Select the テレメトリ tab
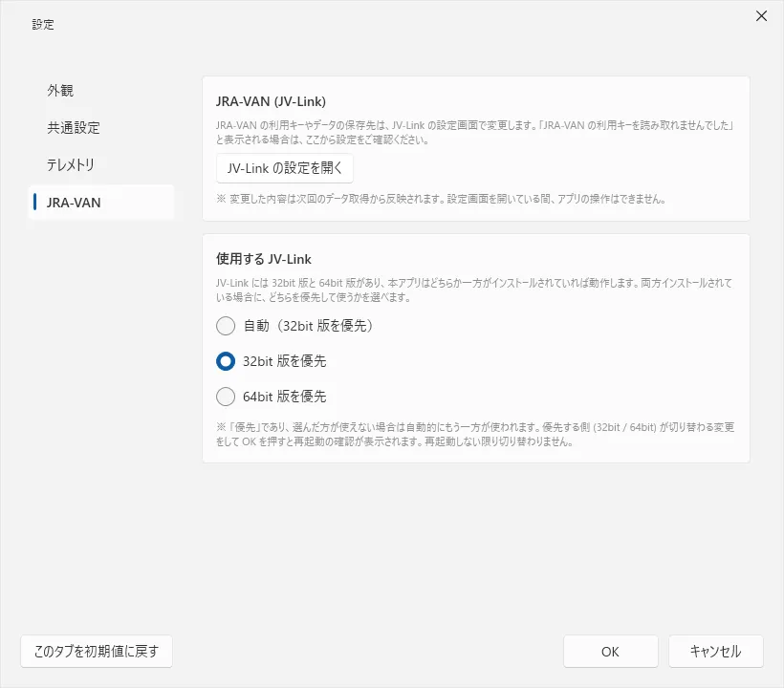Image resolution: width=784 pixels, height=688 pixels. point(101,165)
